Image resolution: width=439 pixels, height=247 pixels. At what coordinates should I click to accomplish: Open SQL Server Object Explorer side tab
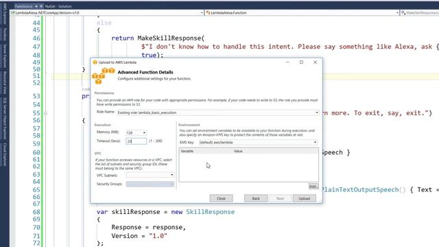tap(5, 119)
